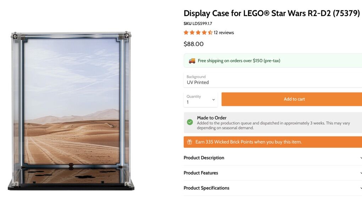Click the Made to Order heading
Viewport: 362px width, 197px height.
[x=212, y=118]
